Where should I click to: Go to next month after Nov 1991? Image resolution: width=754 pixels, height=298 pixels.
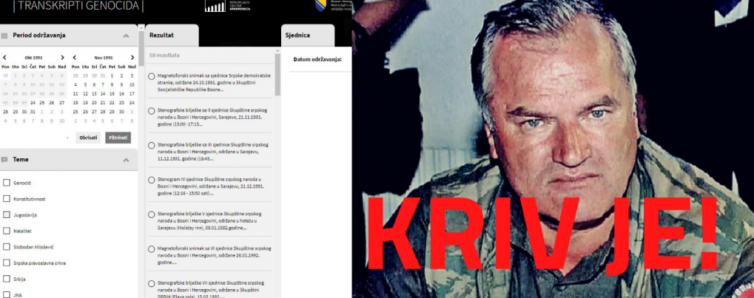pyautogui.click(x=132, y=58)
